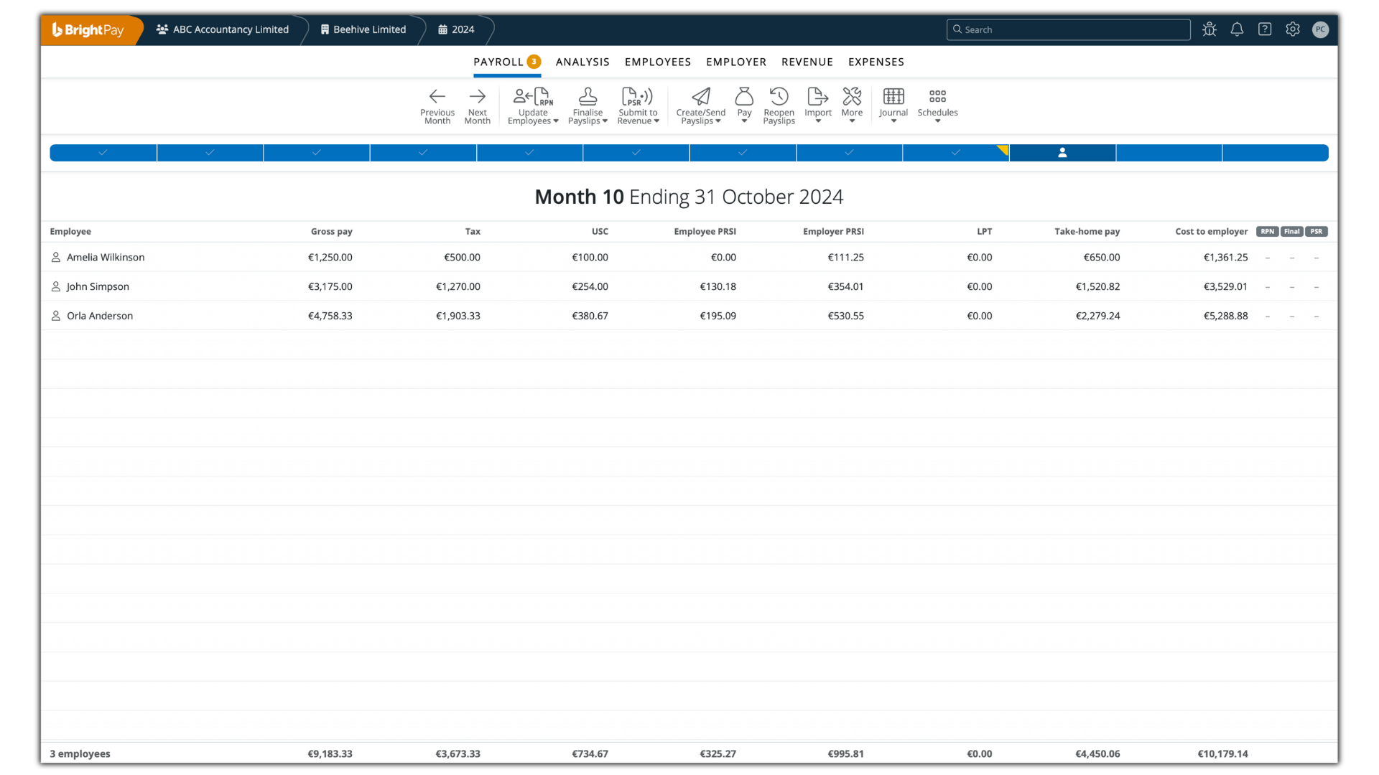This screenshot has height=775, width=1379.
Task: Open the Schedules dropdown
Action: click(937, 105)
